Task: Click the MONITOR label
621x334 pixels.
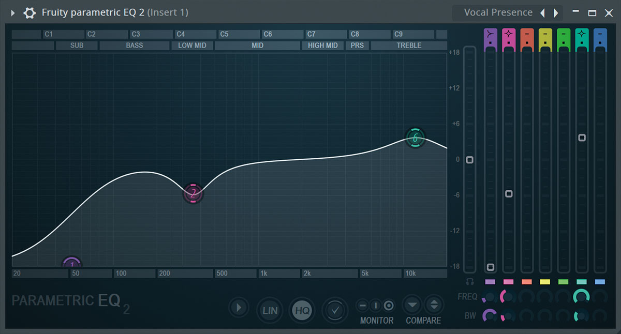Action: pos(377,321)
